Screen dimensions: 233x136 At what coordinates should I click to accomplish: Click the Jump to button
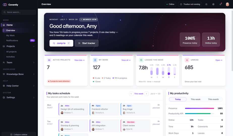pos(61,43)
